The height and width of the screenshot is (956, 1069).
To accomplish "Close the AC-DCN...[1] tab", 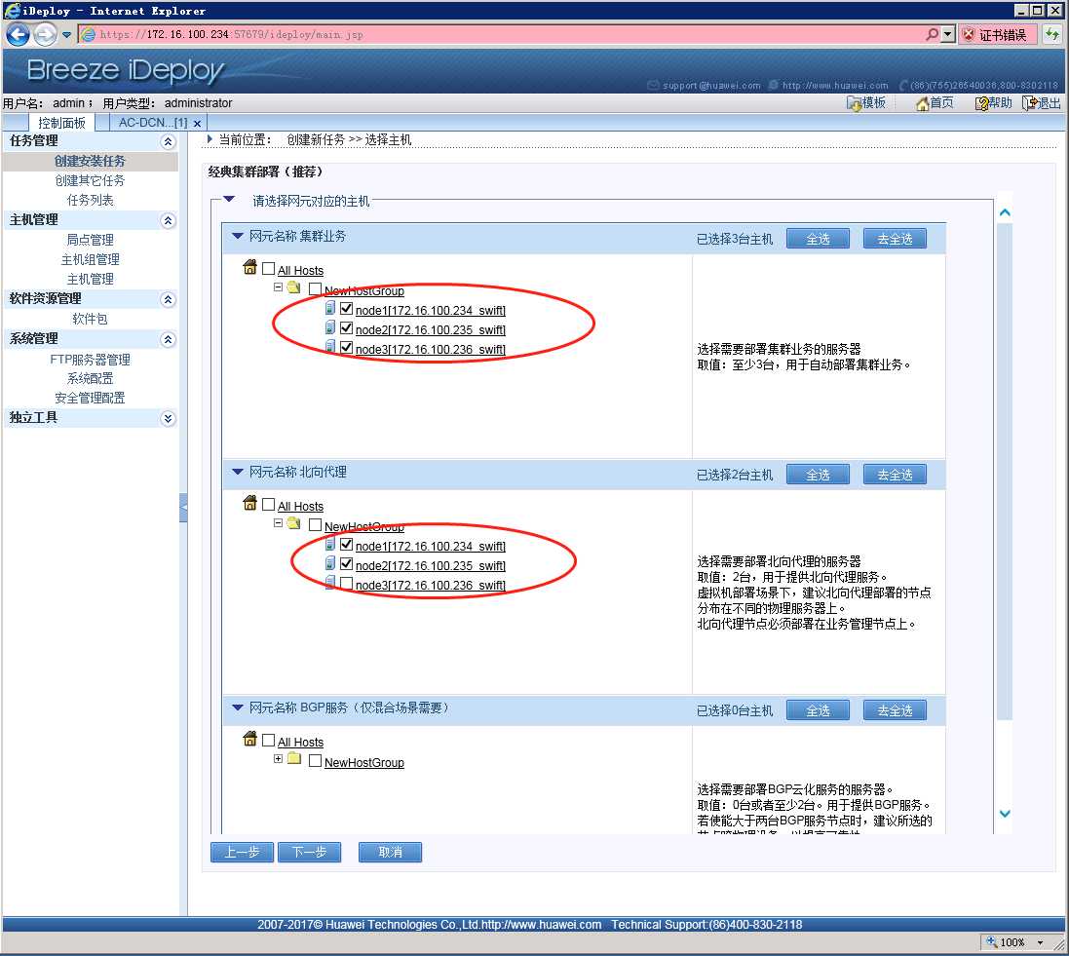I will pyautogui.click(x=197, y=124).
